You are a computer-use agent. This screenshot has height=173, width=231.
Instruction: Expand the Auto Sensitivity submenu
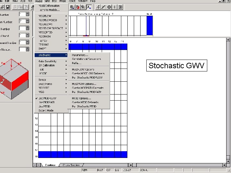pyautogui.click(x=51, y=61)
